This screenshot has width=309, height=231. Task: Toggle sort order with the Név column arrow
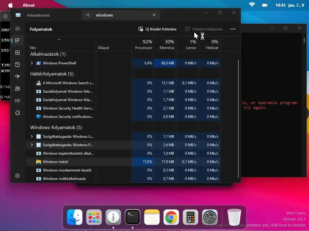[x=59, y=39]
